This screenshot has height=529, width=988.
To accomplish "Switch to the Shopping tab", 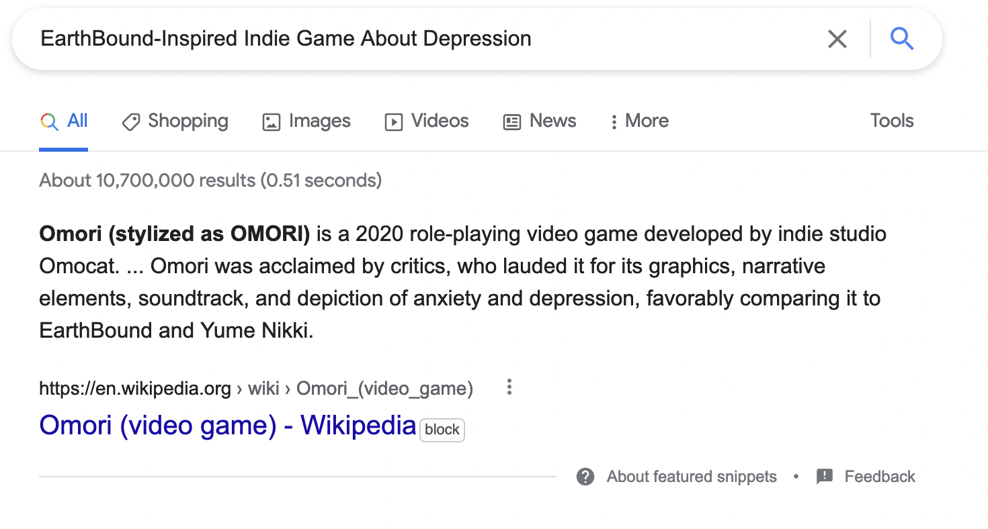I will tap(189, 122).
